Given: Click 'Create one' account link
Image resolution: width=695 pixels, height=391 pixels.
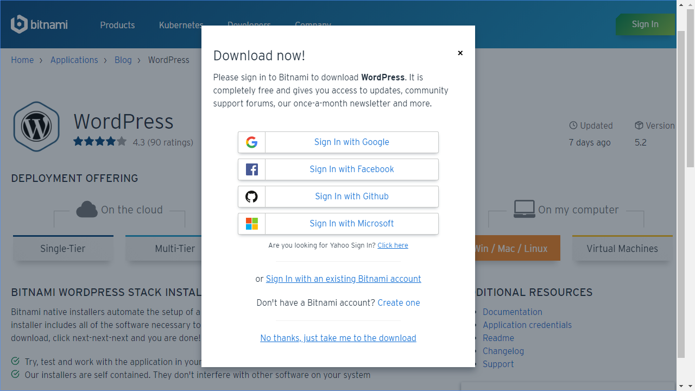Looking at the screenshot, I should [399, 302].
